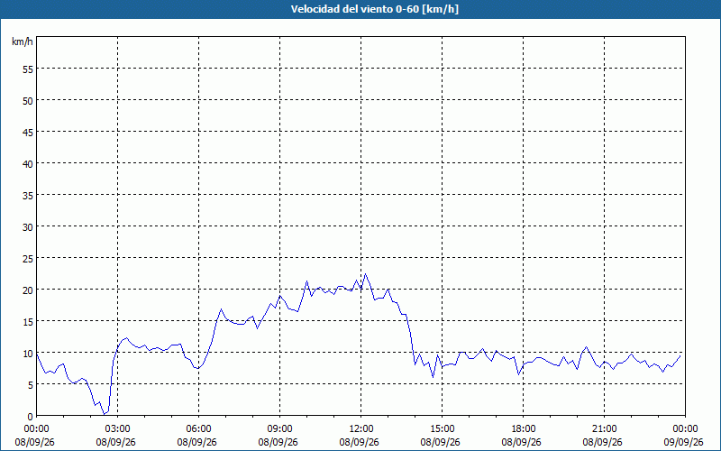Click the 09:00 time label
Screen dimensions: 721x451
tap(279, 429)
